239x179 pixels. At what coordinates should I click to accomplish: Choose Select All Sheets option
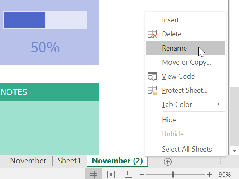tap(187, 149)
